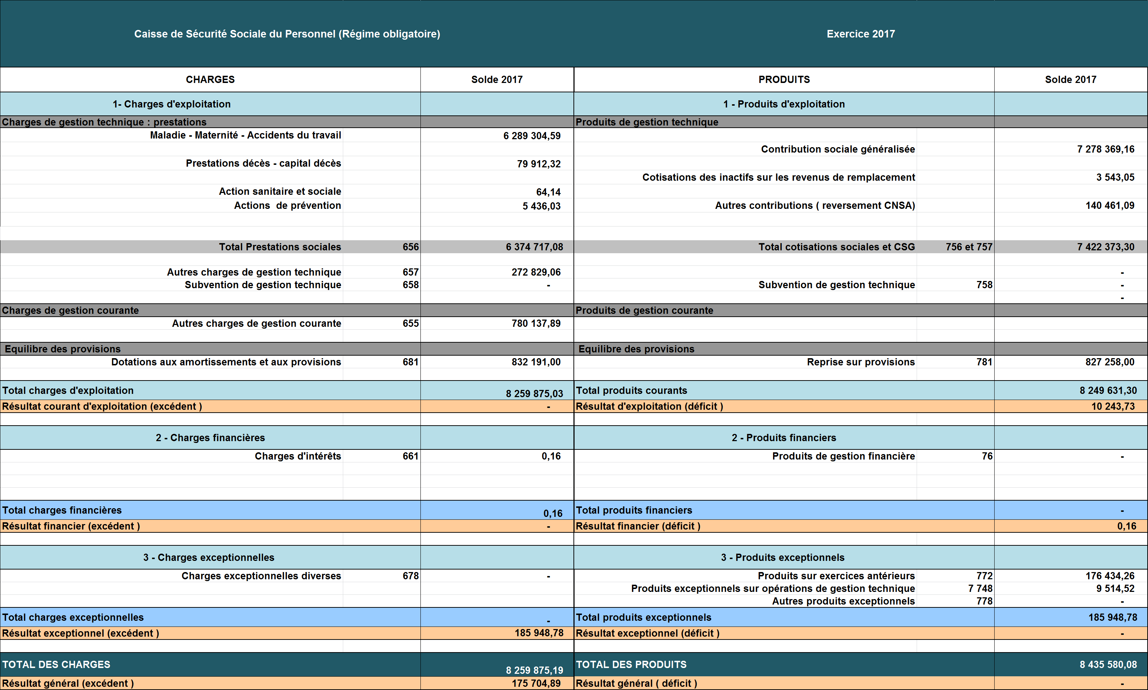1148x690 pixels.
Task: Click the 2 - Produits financiers section header
Action: pos(783,438)
